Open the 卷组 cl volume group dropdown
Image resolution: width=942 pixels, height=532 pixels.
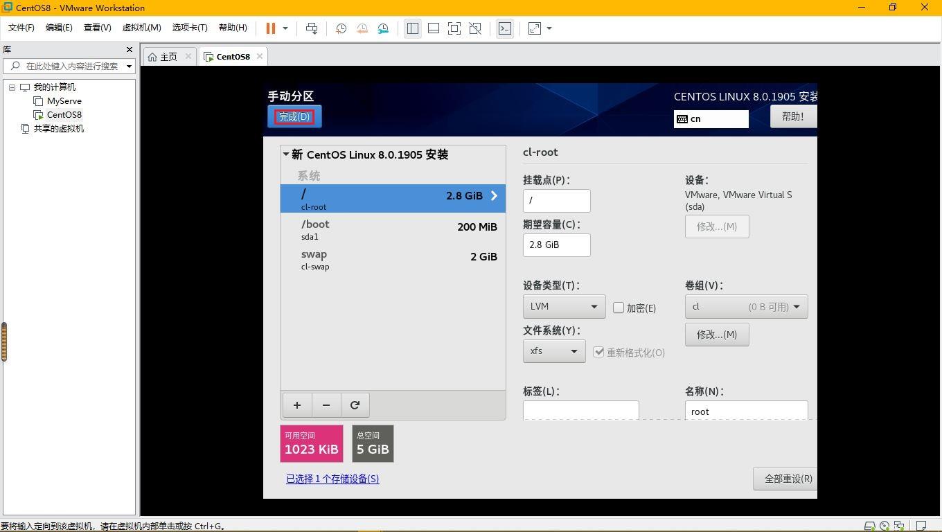[747, 306]
